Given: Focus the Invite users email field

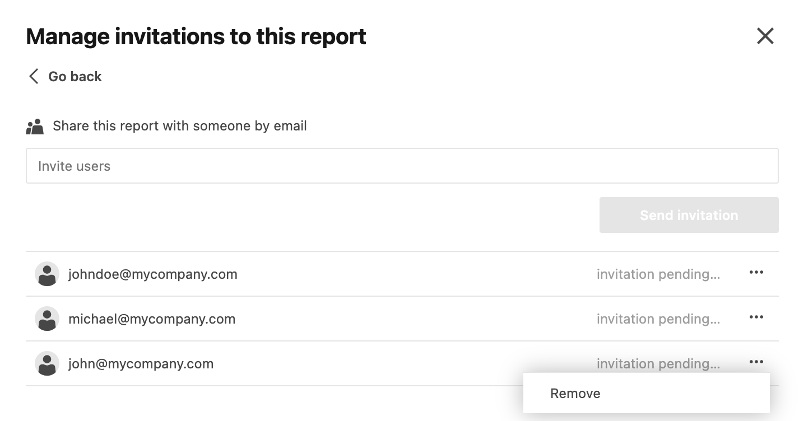Looking at the screenshot, I should (x=402, y=166).
